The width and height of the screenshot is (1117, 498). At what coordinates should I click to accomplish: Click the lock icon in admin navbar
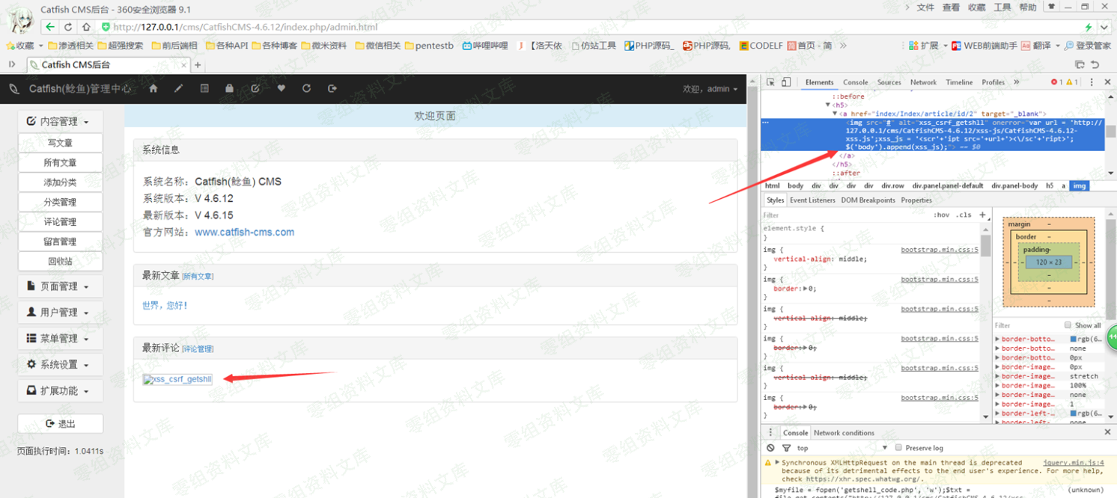pyautogui.click(x=229, y=88)
